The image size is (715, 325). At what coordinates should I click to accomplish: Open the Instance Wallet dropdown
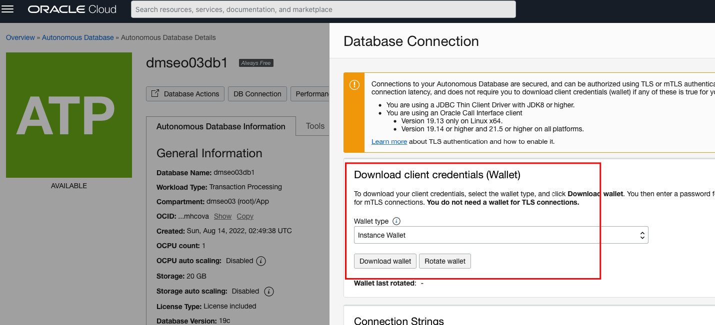click(501, 235)
